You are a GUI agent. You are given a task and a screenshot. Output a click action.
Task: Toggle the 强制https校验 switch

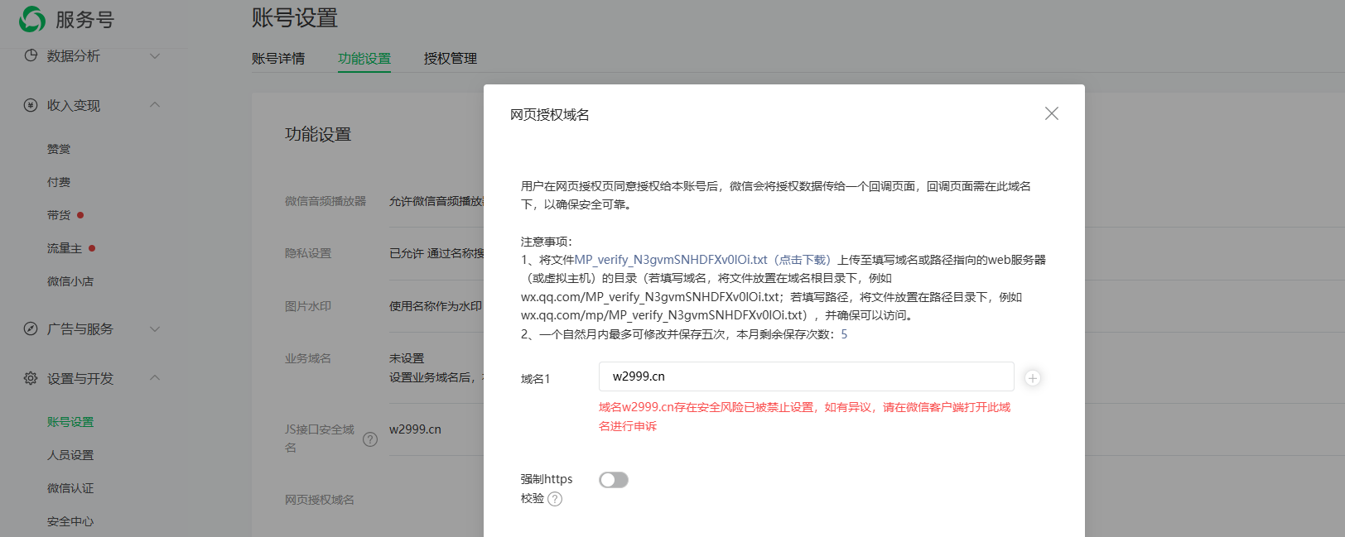click(614, 480)
